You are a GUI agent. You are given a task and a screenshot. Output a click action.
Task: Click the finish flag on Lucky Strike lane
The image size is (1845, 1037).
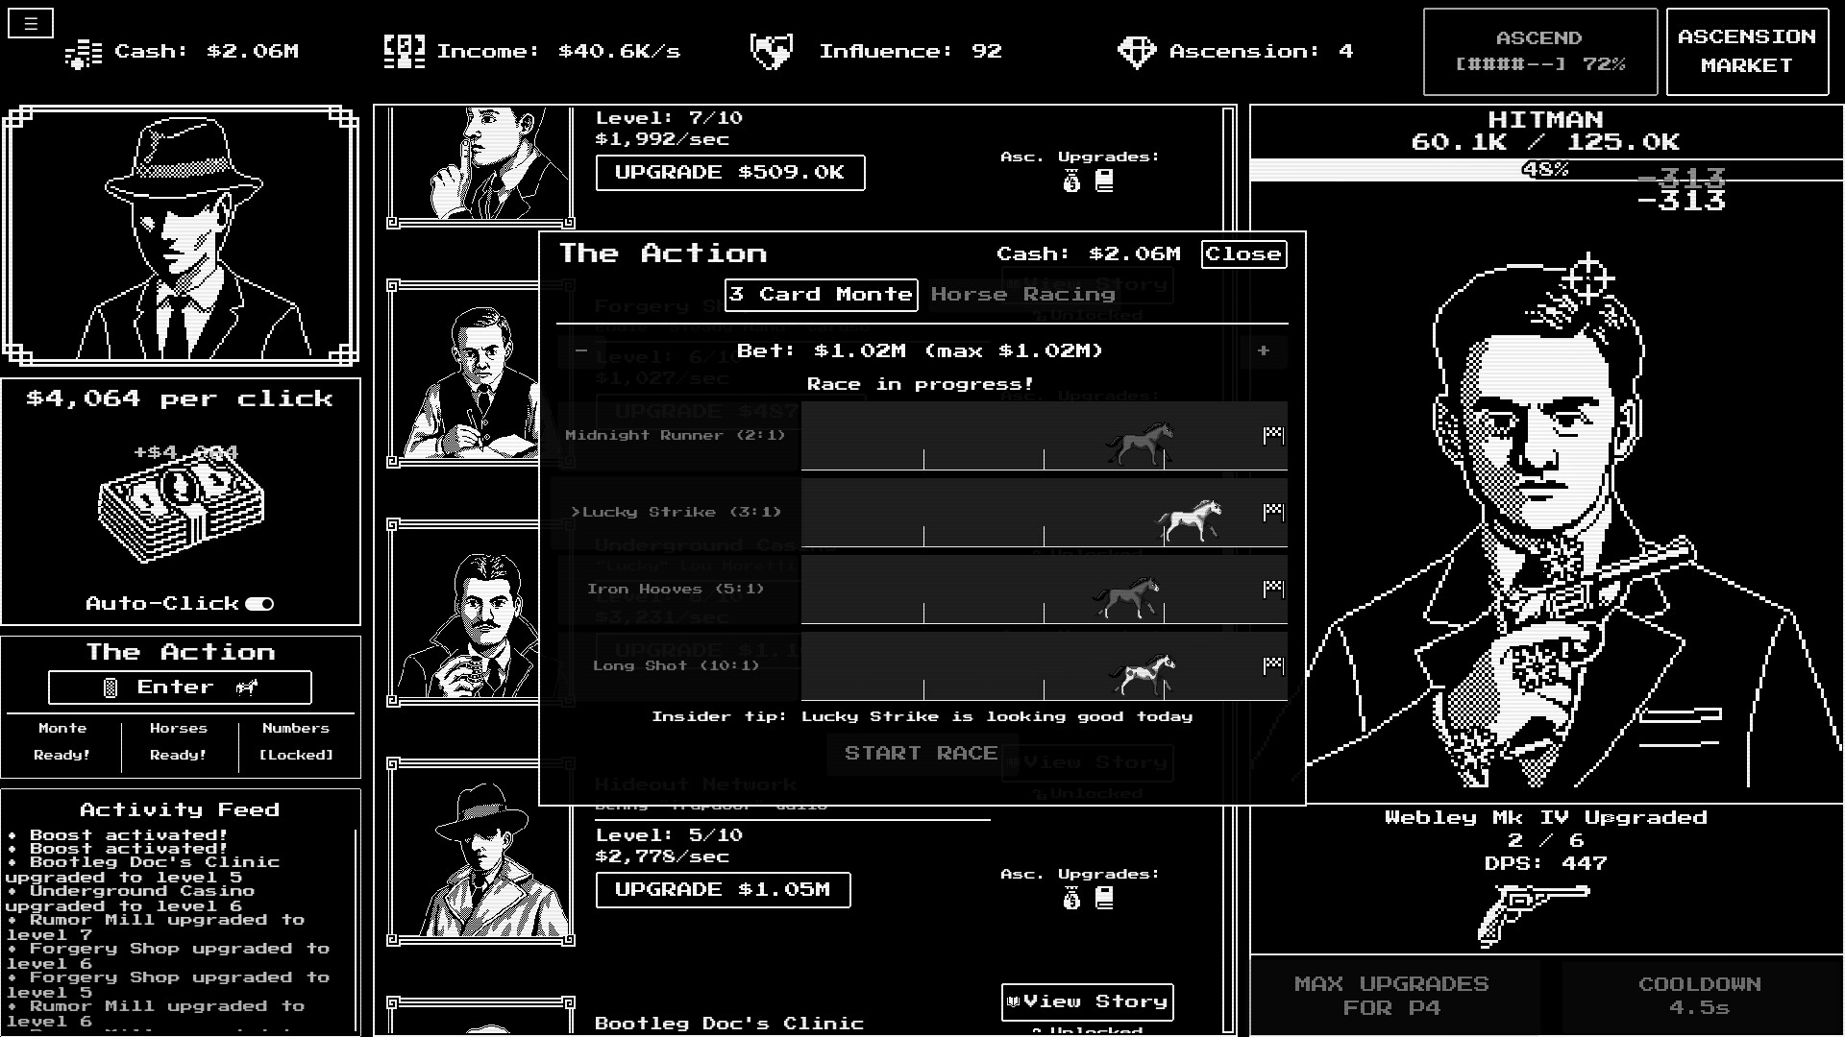click(1273, 513)
